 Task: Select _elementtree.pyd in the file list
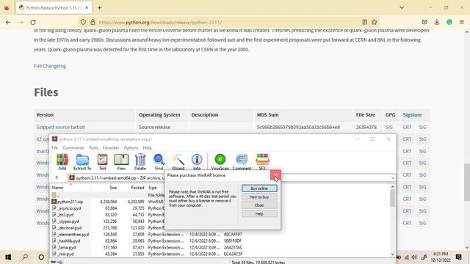coord(73,235)
